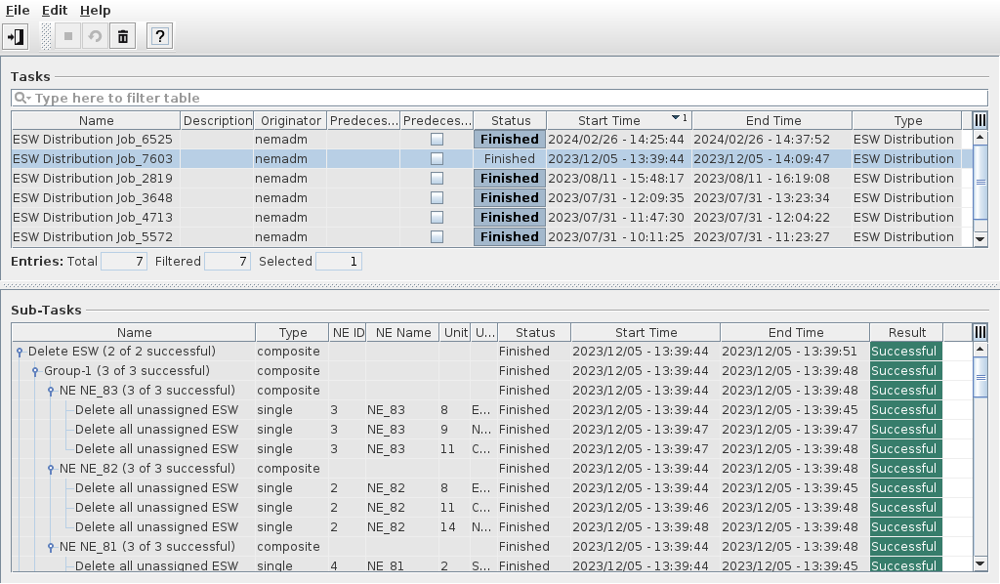Collapse the NE NE_82 tree node
This screenshot has width=1000, height=584.
click(51, 469)
